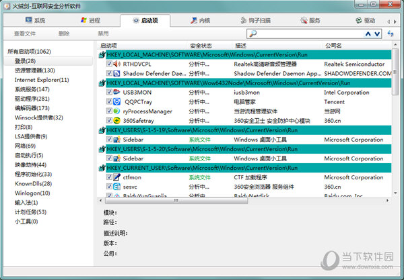Image resolution: width=404 pixels, height=280 pixels.
Task: Click the 查看文件 button
Action: (25, 34)
